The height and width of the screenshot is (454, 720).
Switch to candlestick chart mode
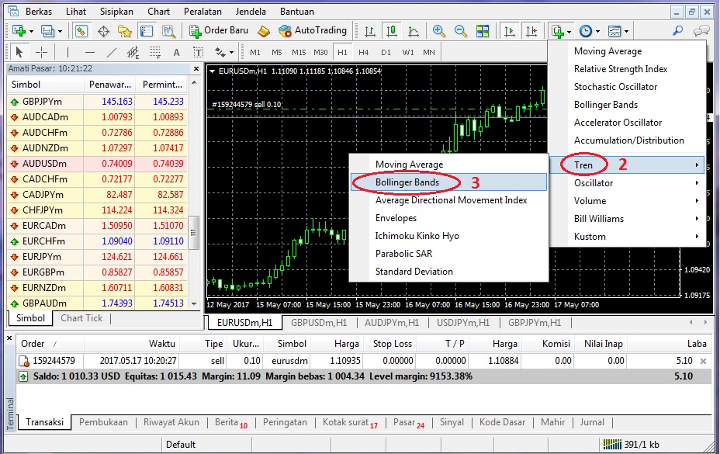click(x=392, y=31)
